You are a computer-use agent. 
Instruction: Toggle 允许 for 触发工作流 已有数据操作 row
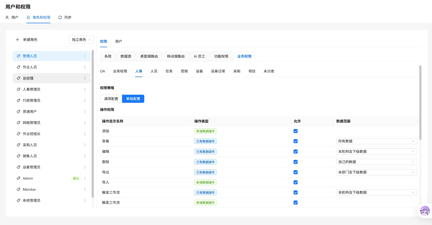(x=296, y=192)
